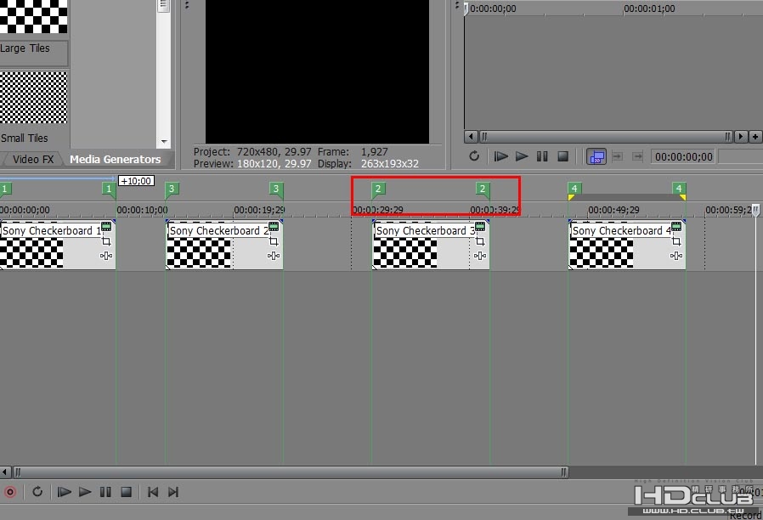This screenshot has height=520, width=763.
Task: Play from start in the timeline transport
Action: [65, 492]
